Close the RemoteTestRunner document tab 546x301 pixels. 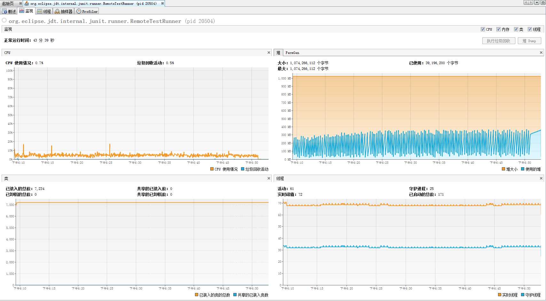162,4
